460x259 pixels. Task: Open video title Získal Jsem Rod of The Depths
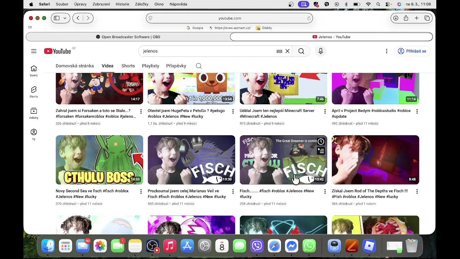click(x=370, y=194)
